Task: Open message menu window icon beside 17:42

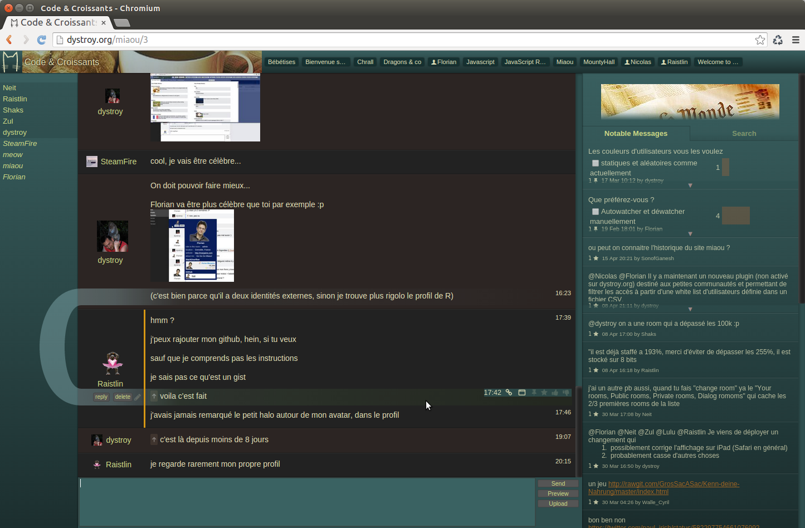Action: pyautogui.click(x=522, y=393)
